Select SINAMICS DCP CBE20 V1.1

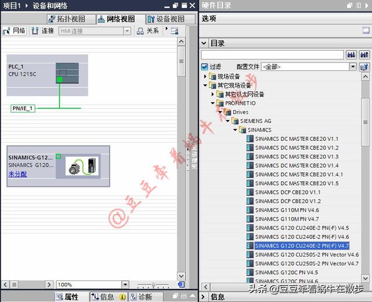(x=288, y=192)
